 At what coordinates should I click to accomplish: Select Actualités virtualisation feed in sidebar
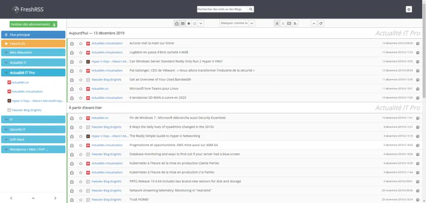pos(27,92)
